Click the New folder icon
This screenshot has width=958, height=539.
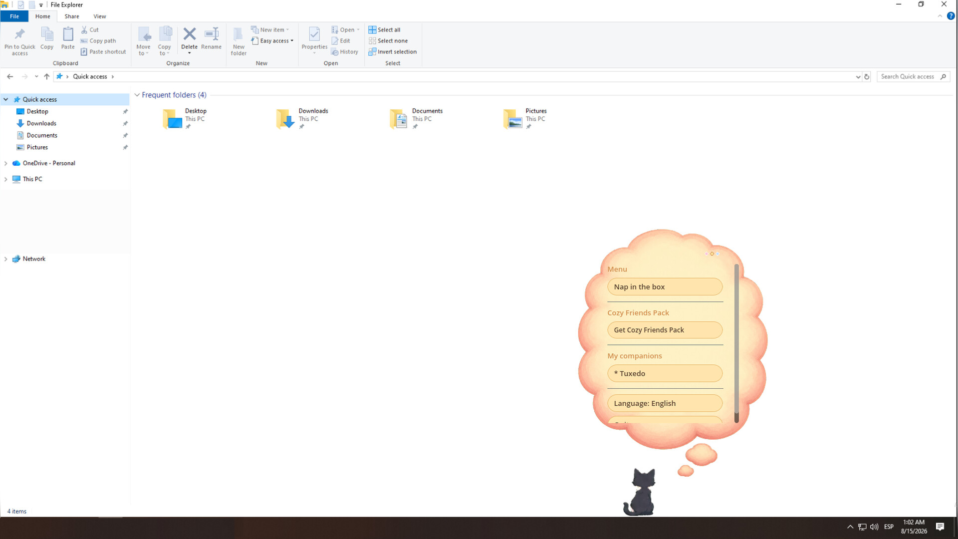[239, 34]
